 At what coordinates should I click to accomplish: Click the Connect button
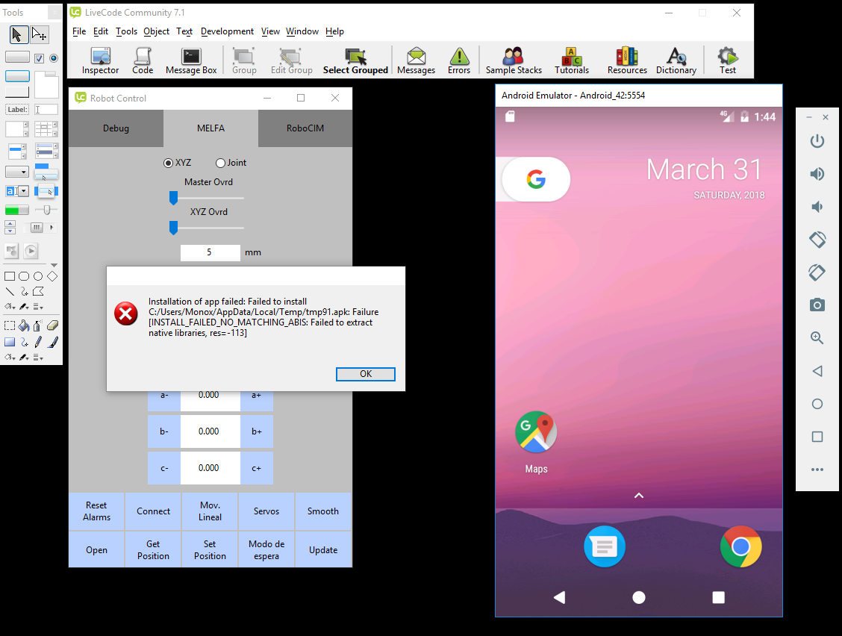point(153,511)
